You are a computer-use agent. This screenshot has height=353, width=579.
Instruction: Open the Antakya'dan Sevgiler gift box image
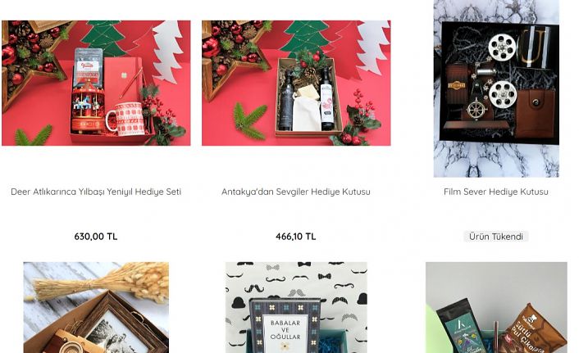[296, 83]
